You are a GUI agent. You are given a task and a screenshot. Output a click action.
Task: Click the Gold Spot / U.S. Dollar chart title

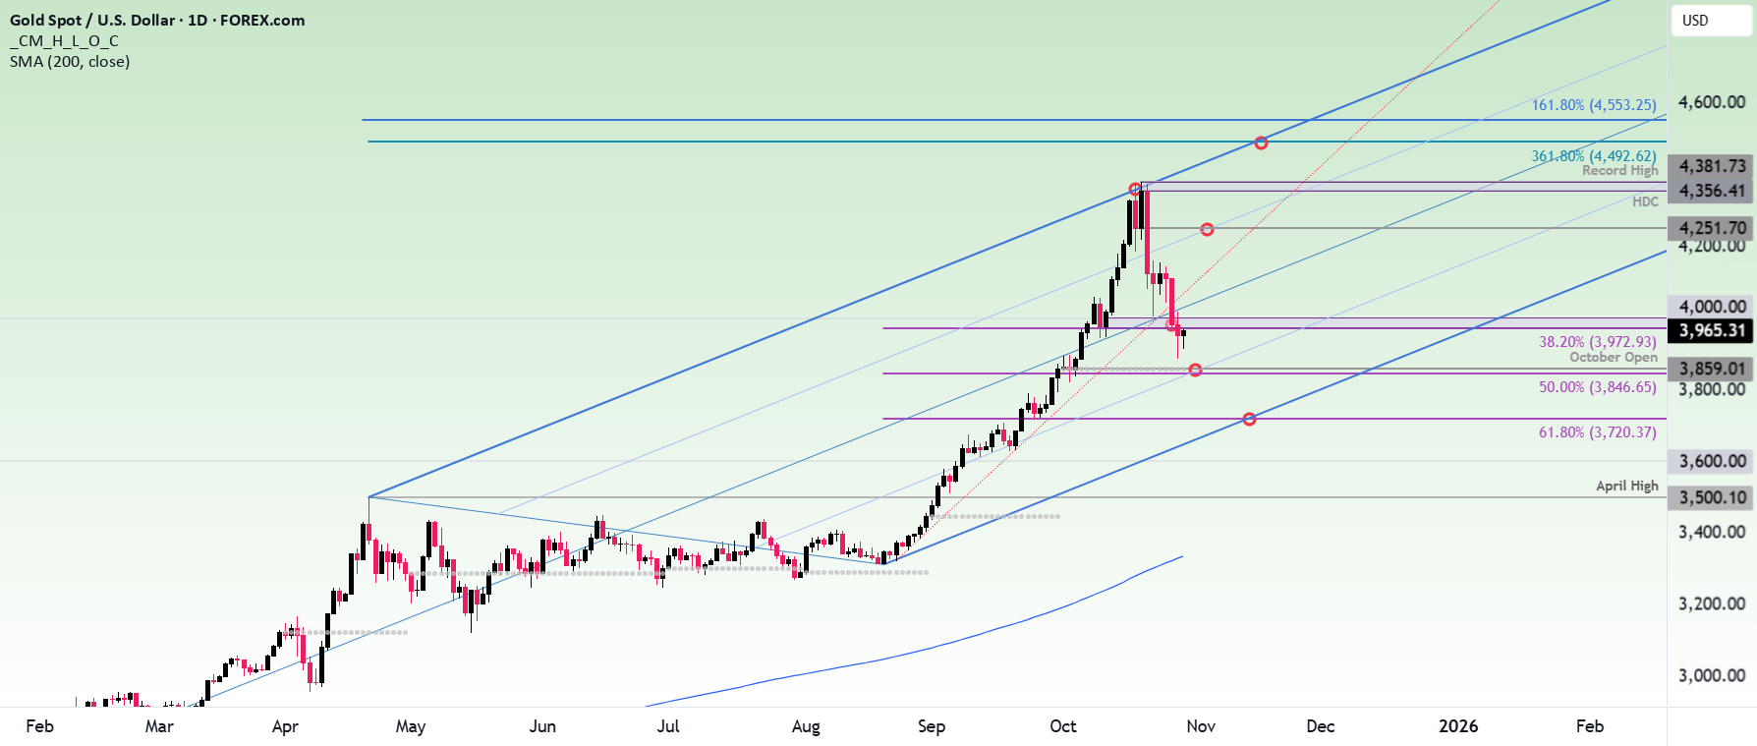[157, 20]
